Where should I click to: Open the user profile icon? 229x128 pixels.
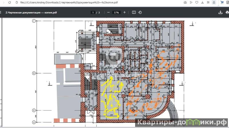click(214, 3)
